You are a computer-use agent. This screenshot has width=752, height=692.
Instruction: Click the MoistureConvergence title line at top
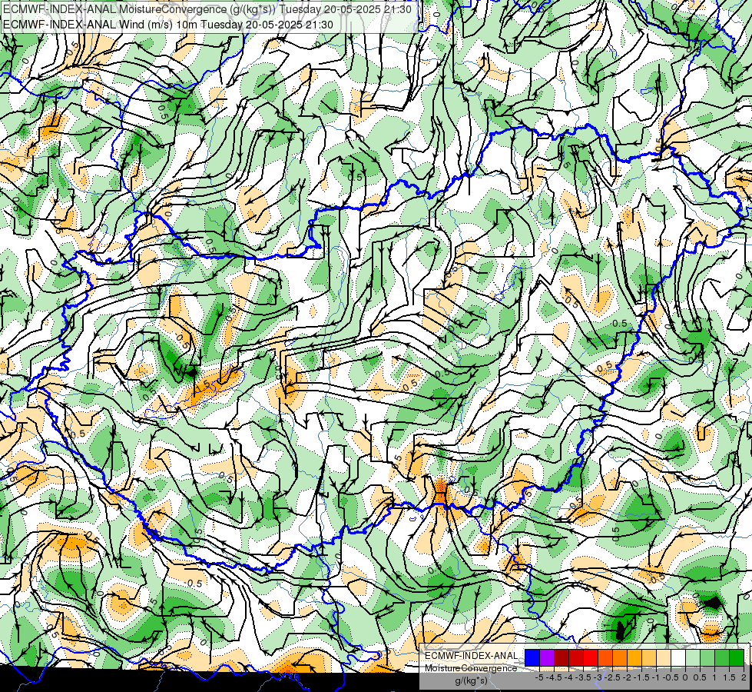pos(209,9)
